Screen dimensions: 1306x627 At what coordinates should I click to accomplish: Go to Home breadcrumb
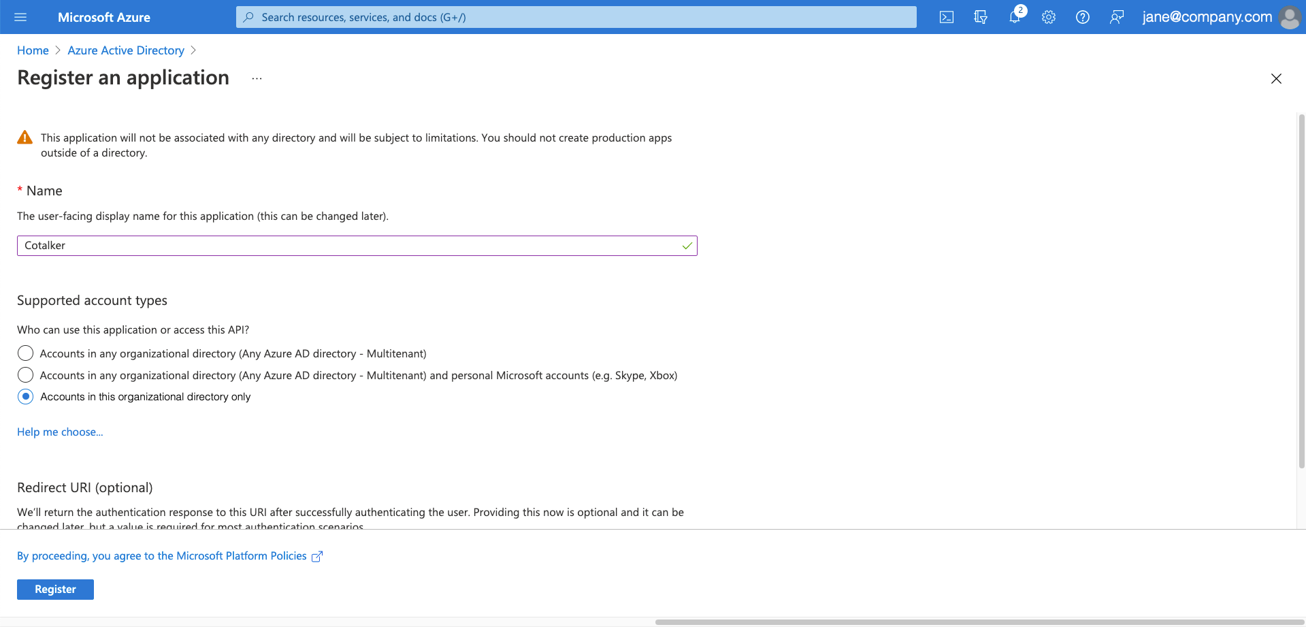click(x=33, y=50)
